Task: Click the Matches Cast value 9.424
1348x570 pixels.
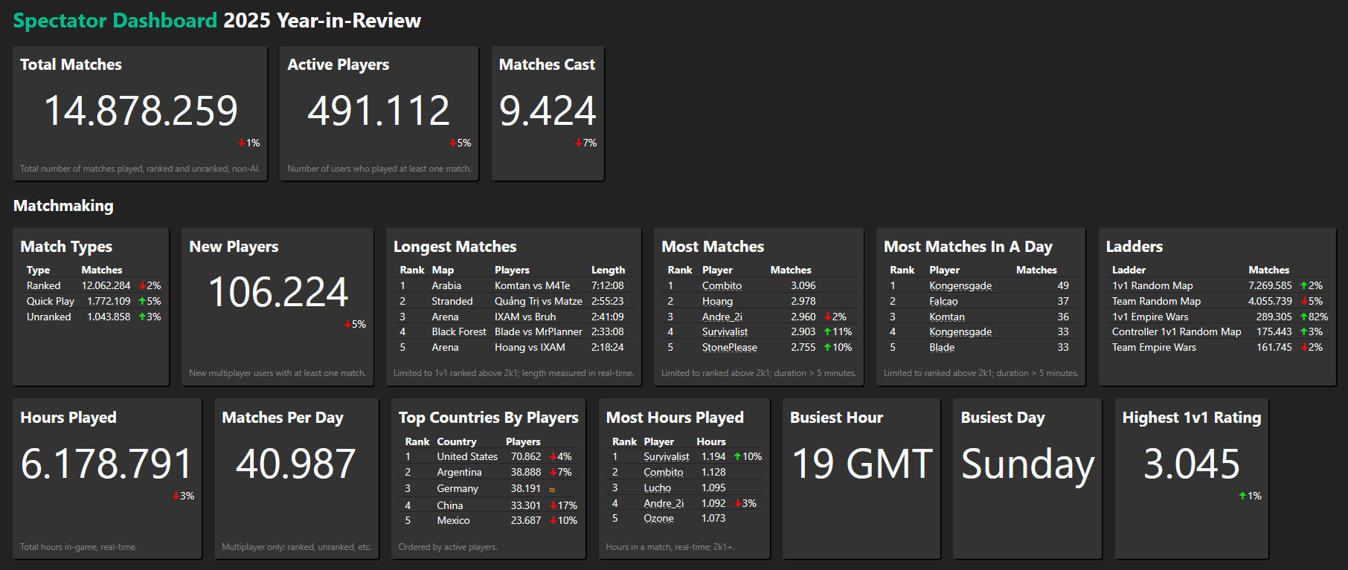Action: point(548,111)
